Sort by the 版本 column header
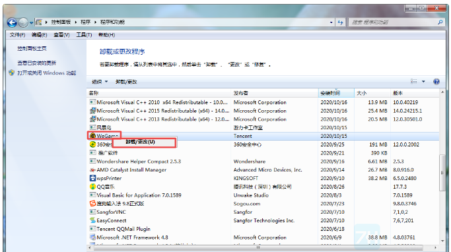The width and height of the screenshot is (451, 252). point(415,93)
